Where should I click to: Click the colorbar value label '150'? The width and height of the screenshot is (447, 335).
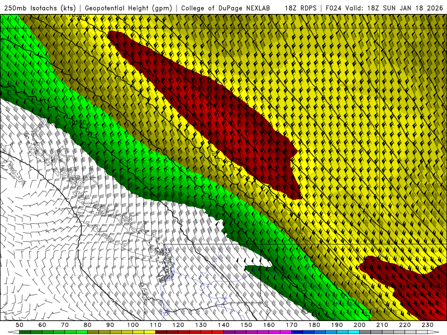(x=246, y=325)
